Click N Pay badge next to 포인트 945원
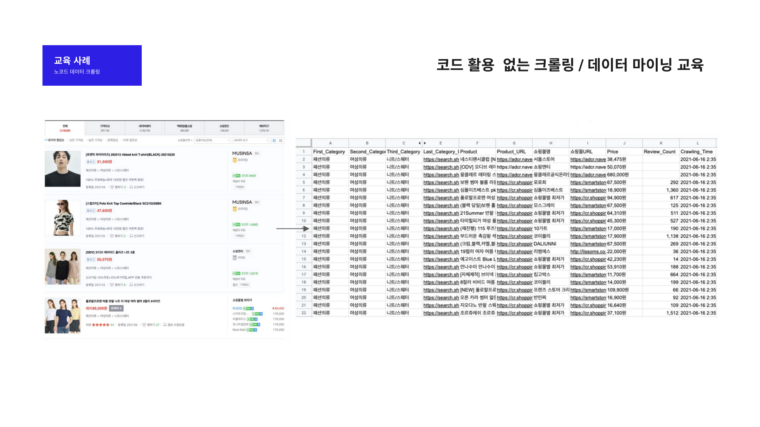Screen dimensions: 760x427 tap(236, 176)
